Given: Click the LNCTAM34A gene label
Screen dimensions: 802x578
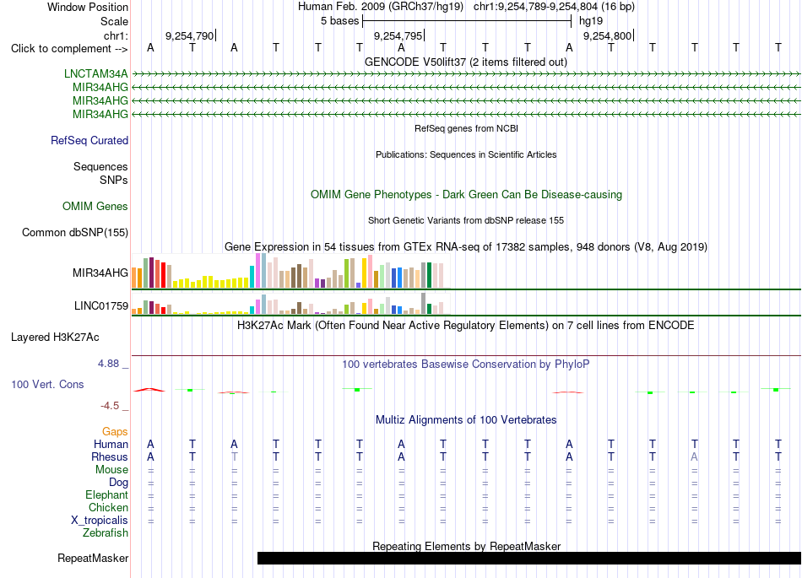Looking at the screenshot, I should tap(95, 73).
